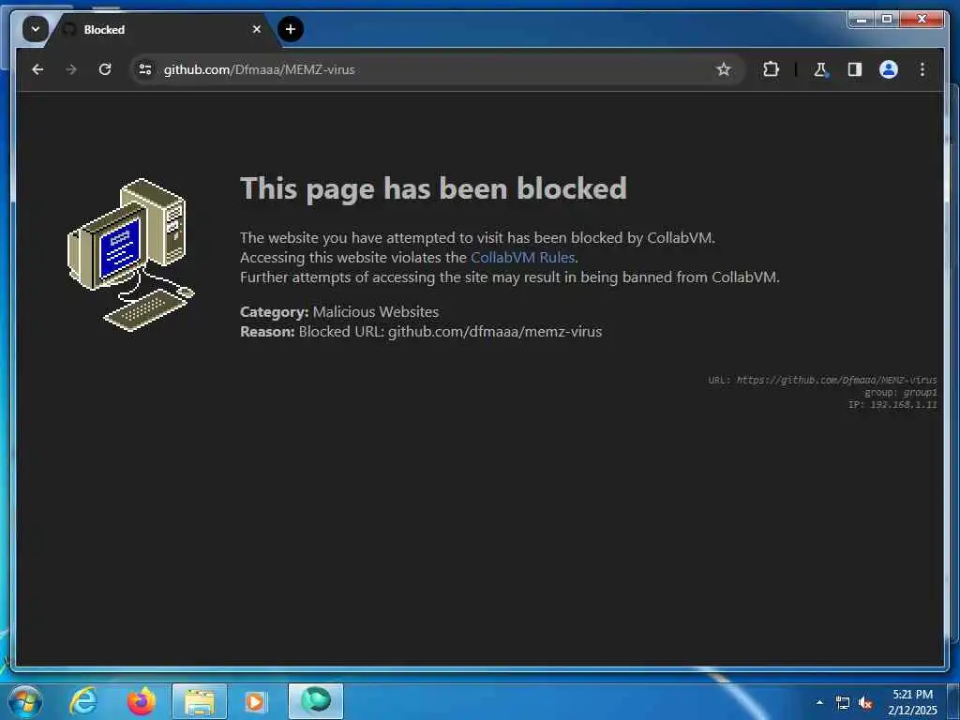Open a new tab with plus button
960x720 pixels.
point(291,29)
